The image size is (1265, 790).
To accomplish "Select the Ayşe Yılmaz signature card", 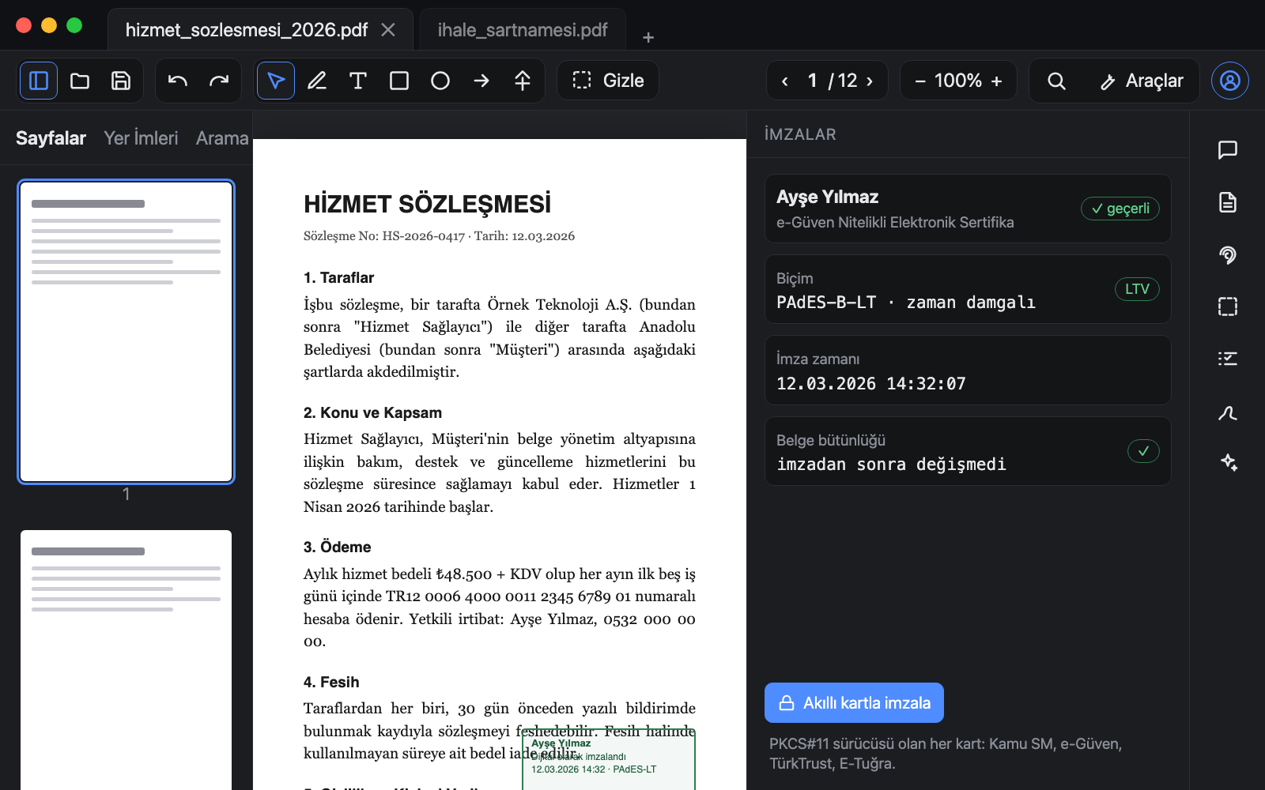I will pyautogui.click(x=968, y=209).
